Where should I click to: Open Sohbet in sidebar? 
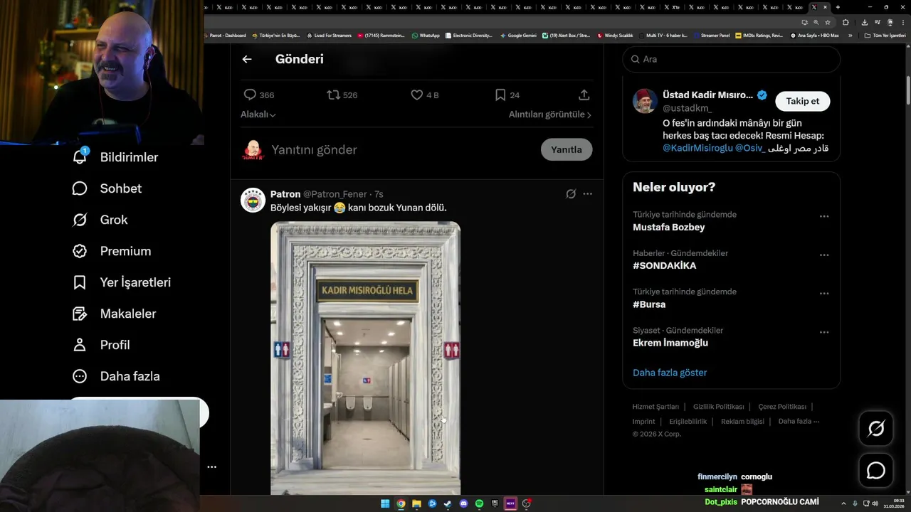pos(107,188)
